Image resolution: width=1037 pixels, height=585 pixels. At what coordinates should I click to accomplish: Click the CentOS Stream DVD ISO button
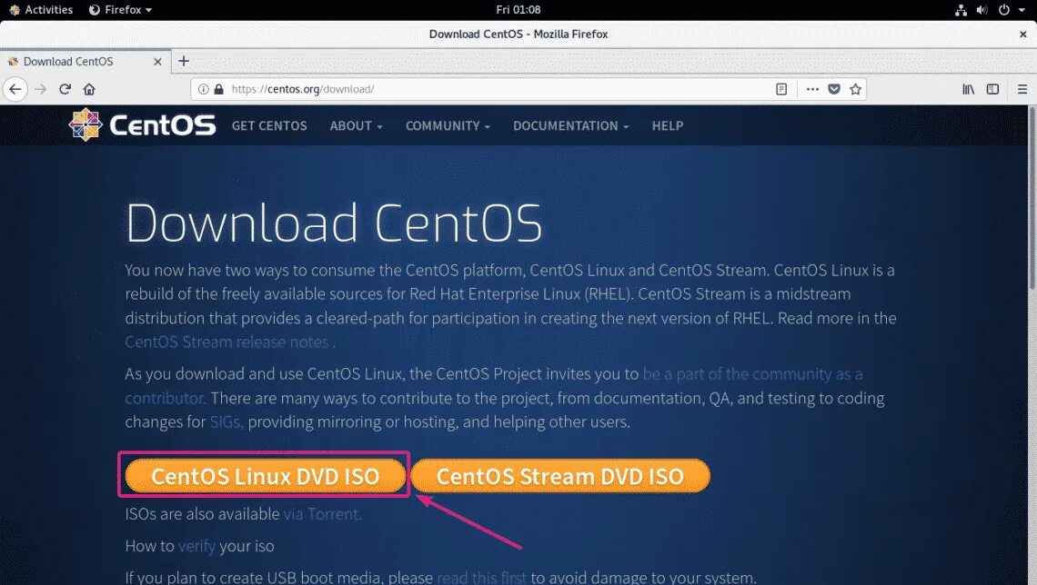(x=560, y=476)
